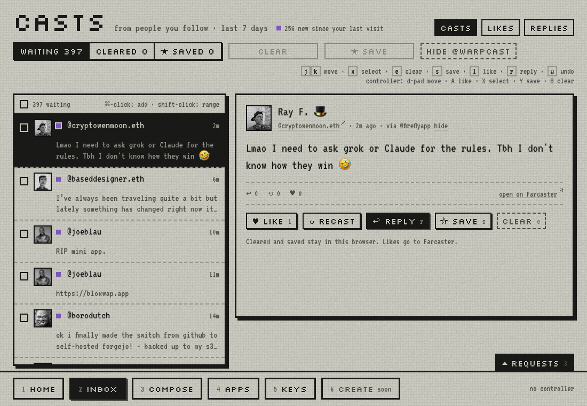Click 'open on Farcaster' link

(528, 194)
